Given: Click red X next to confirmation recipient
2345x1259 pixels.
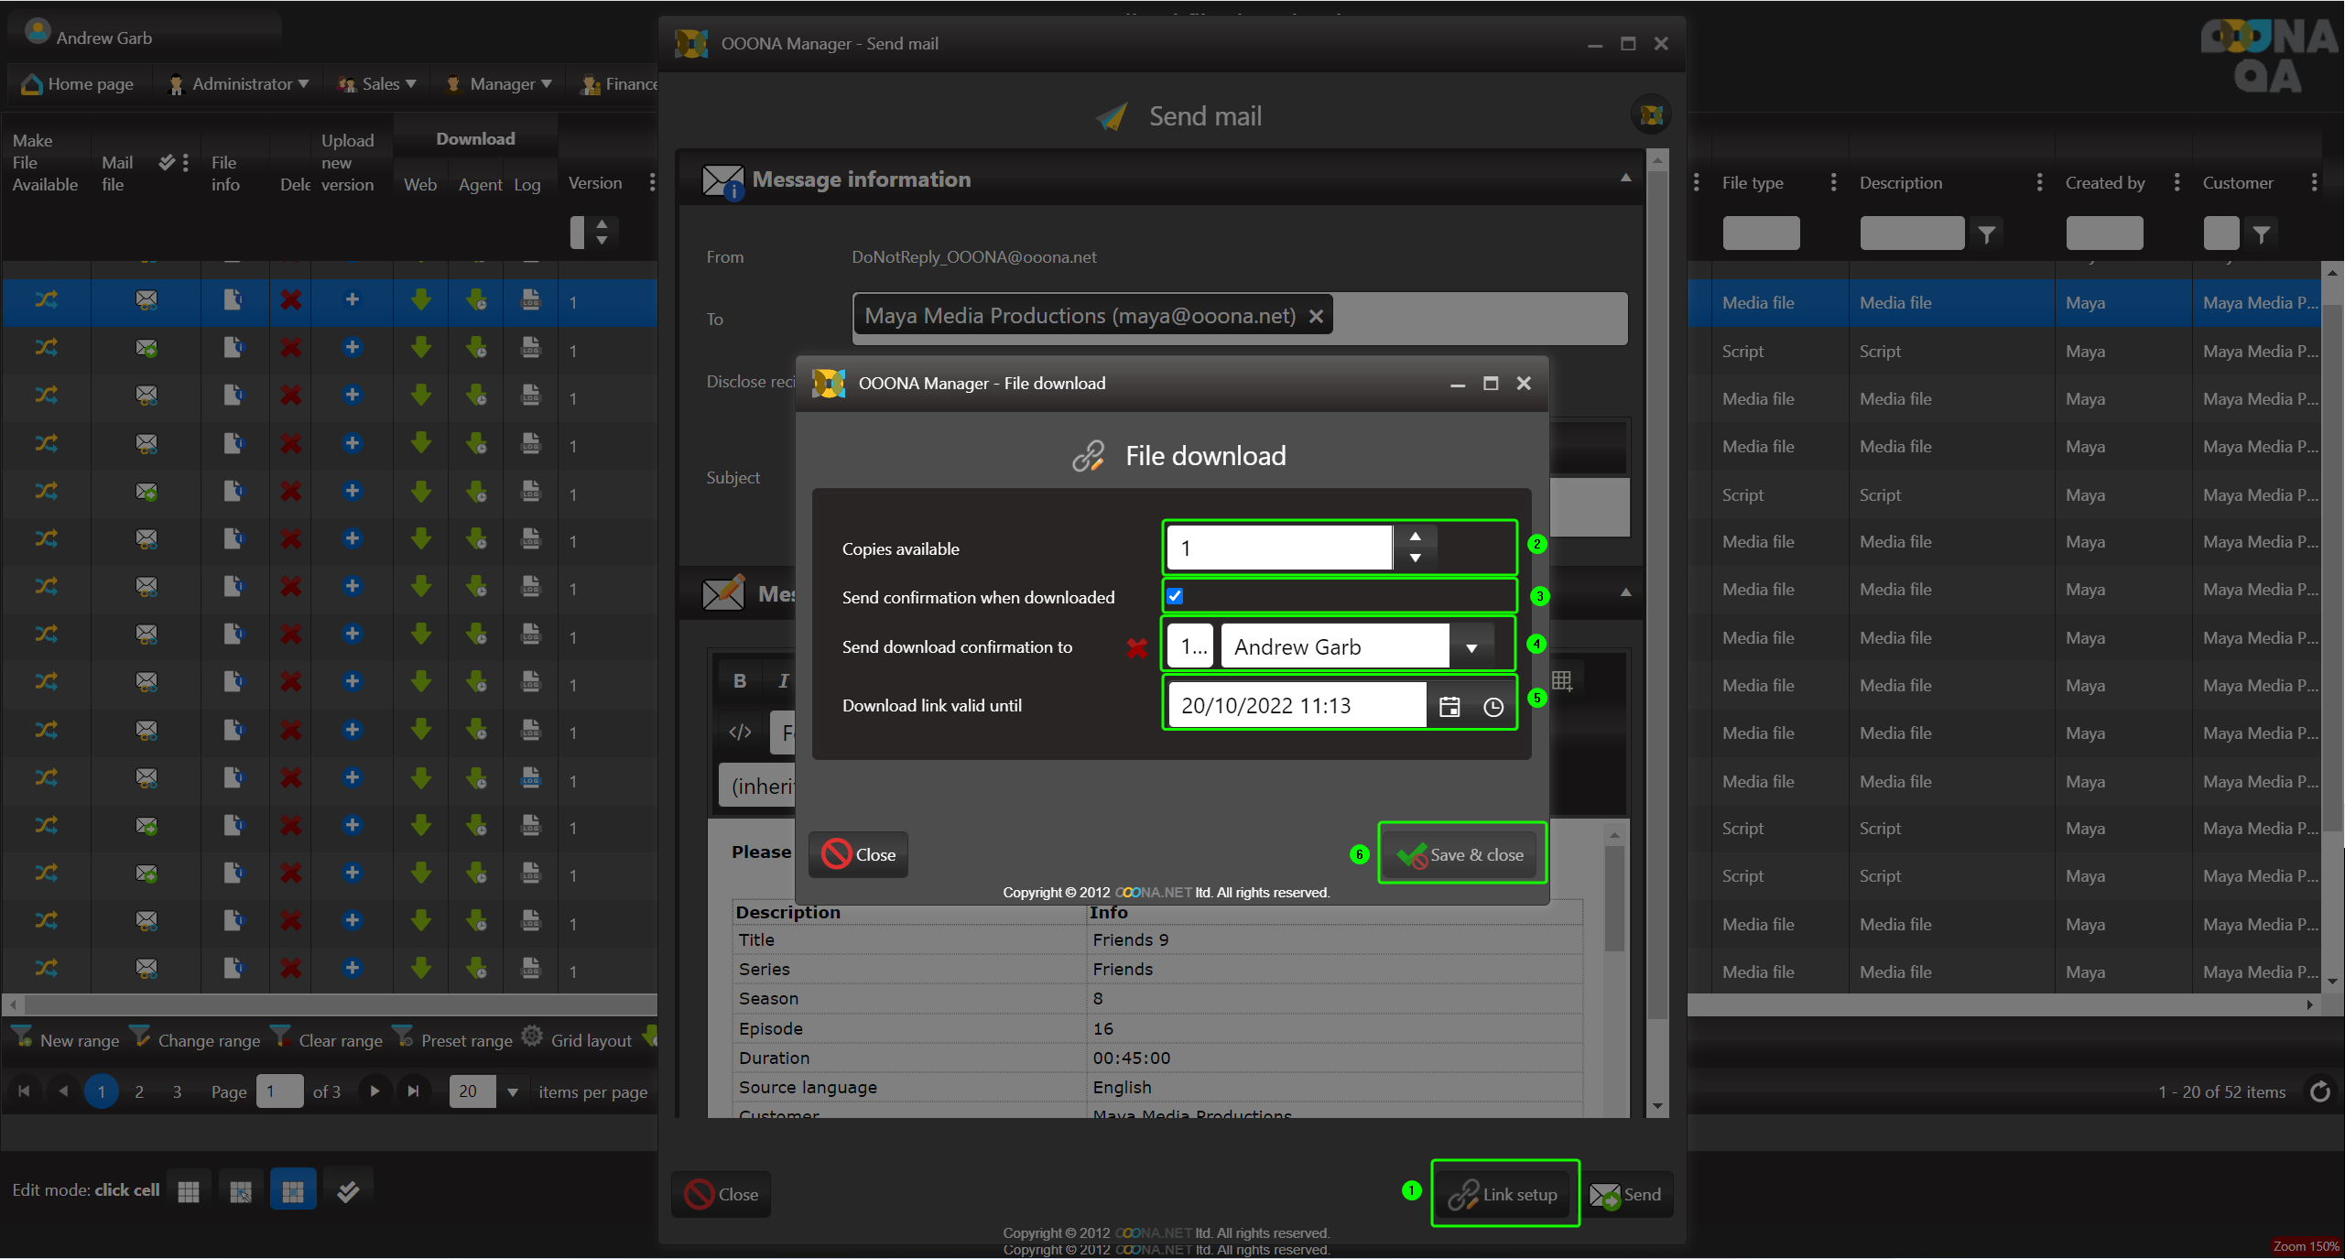Looking at the screenshot, I should pyautogui.click(x=1136, y=647).
